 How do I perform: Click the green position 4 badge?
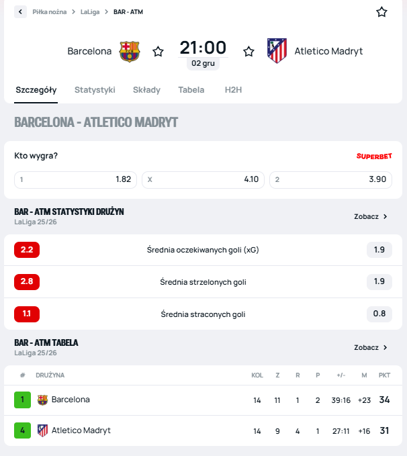(22, 430)
